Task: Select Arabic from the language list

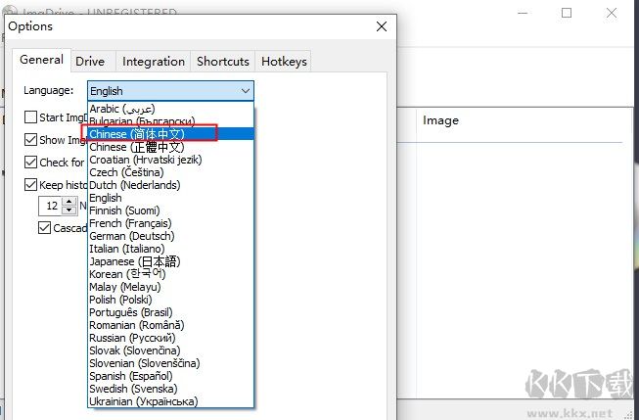Action: coord(170,109)
